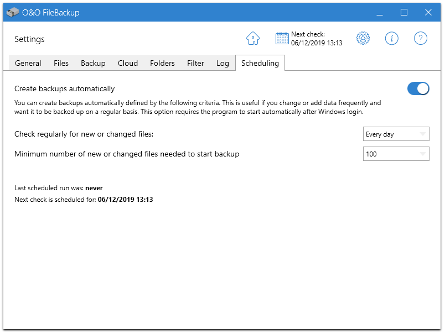This screenshot has height=334, width=445.
Task: Open the info icon in header
Action: point(392,38)
